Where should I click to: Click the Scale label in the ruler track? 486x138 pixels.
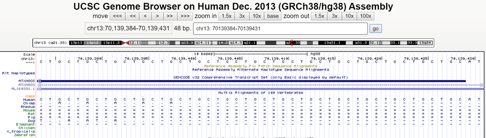point(29,55)
